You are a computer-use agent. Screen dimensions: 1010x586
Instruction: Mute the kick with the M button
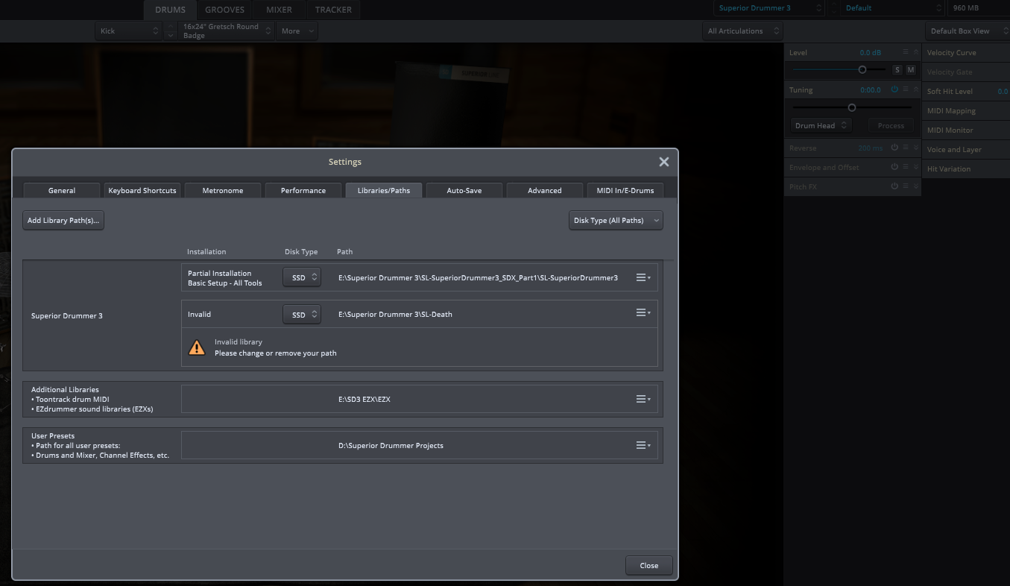910,70
